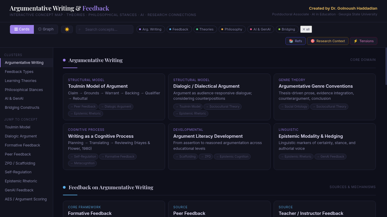This screenshot has height=217, width=387.
Task: Filter by Philosophy chip
Action: pos(232,29)
